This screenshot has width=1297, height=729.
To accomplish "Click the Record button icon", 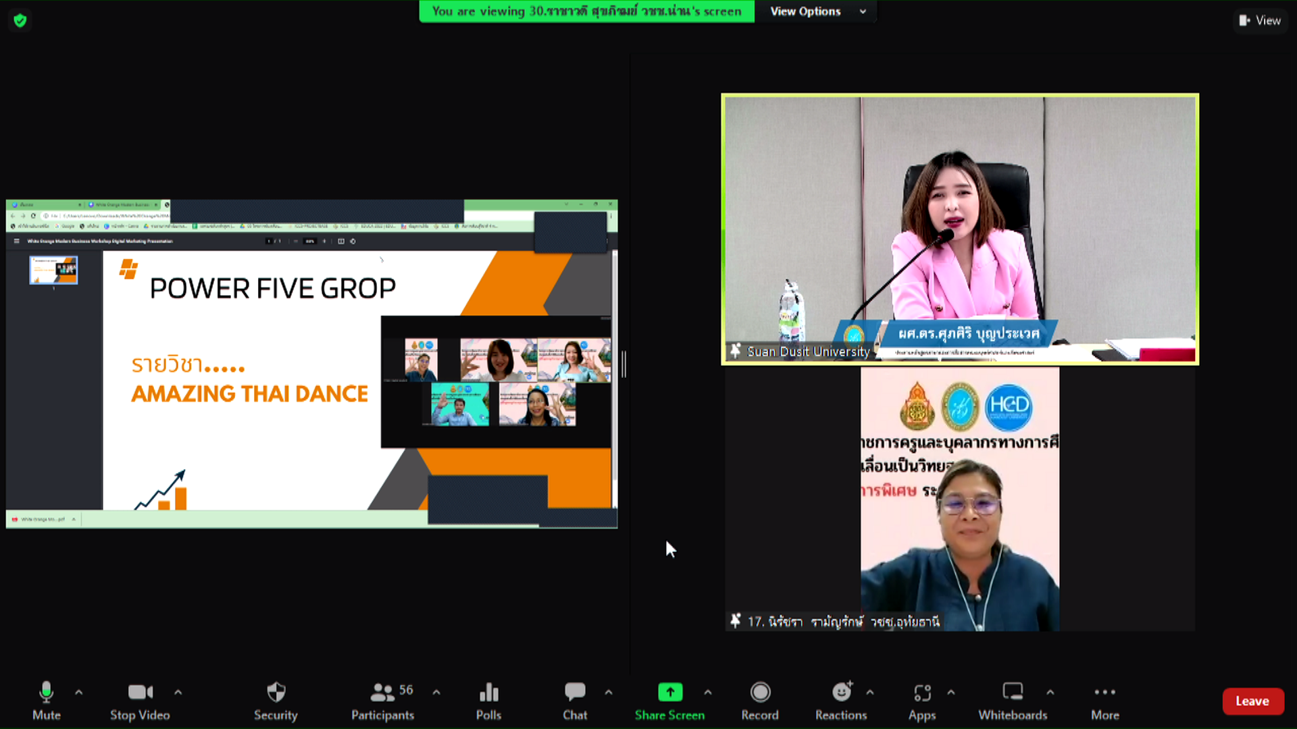I will [760, 700].
